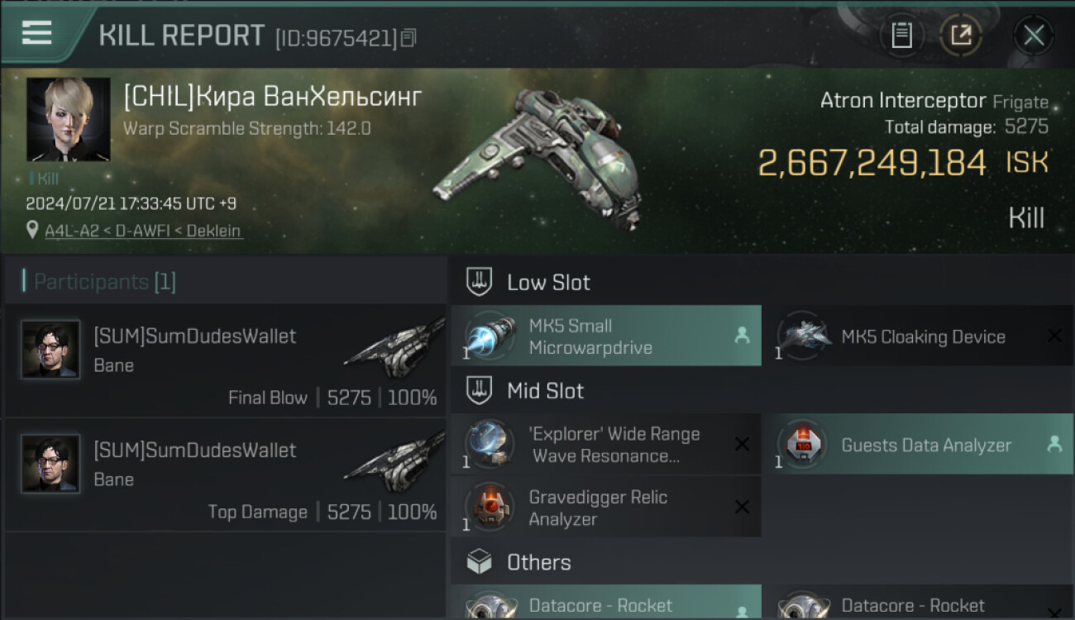Select the Mid Slot section header
Viewport: 1075px width, 620px height.
point(545,391)
